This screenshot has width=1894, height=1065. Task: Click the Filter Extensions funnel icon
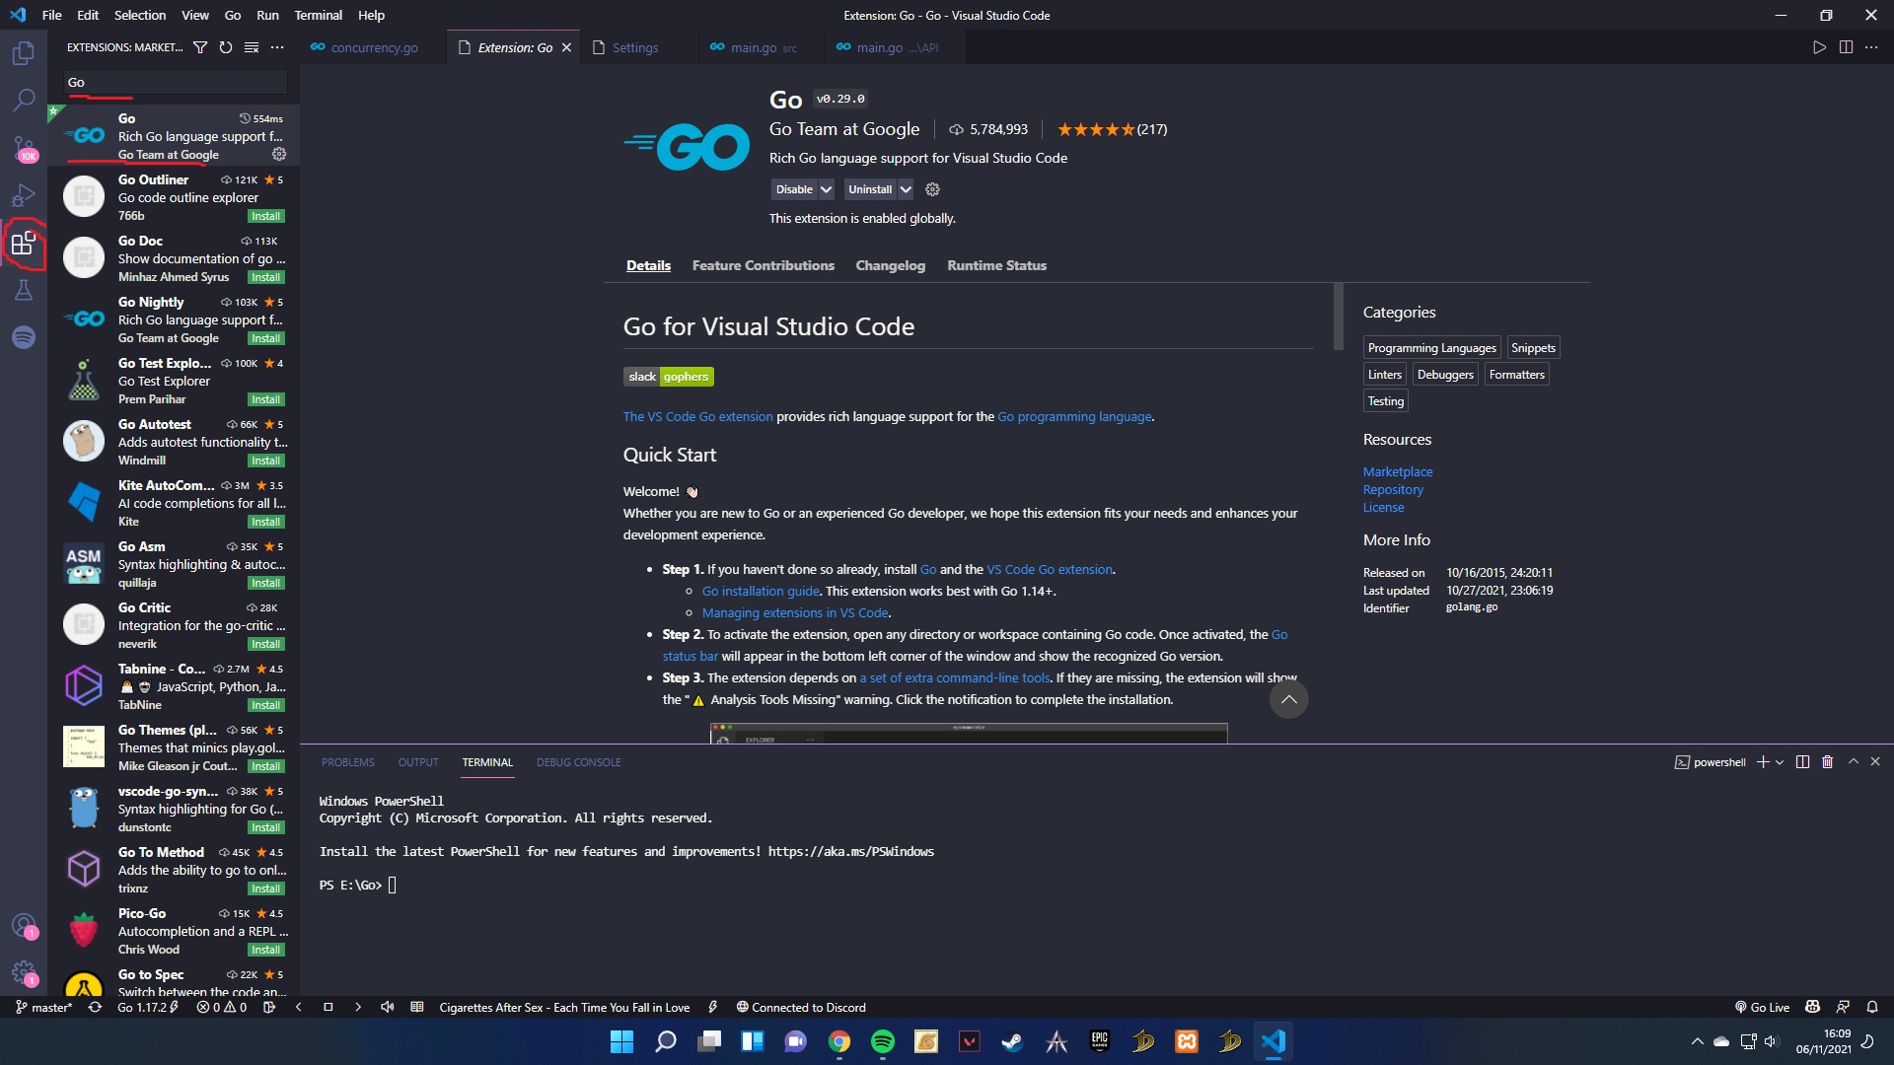[200, 47]
